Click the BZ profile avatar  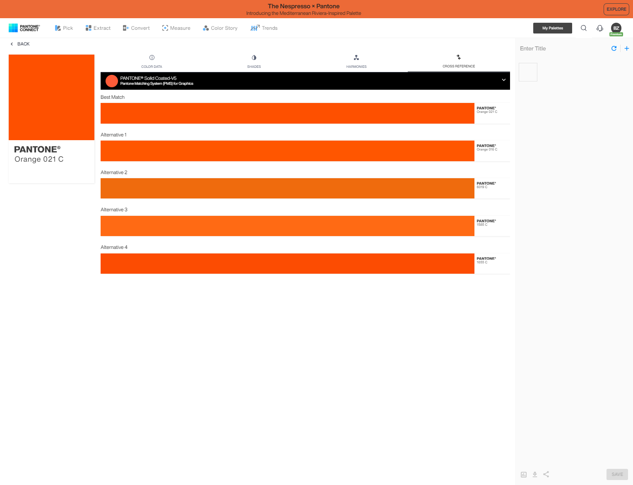click(x=616, y=28)
